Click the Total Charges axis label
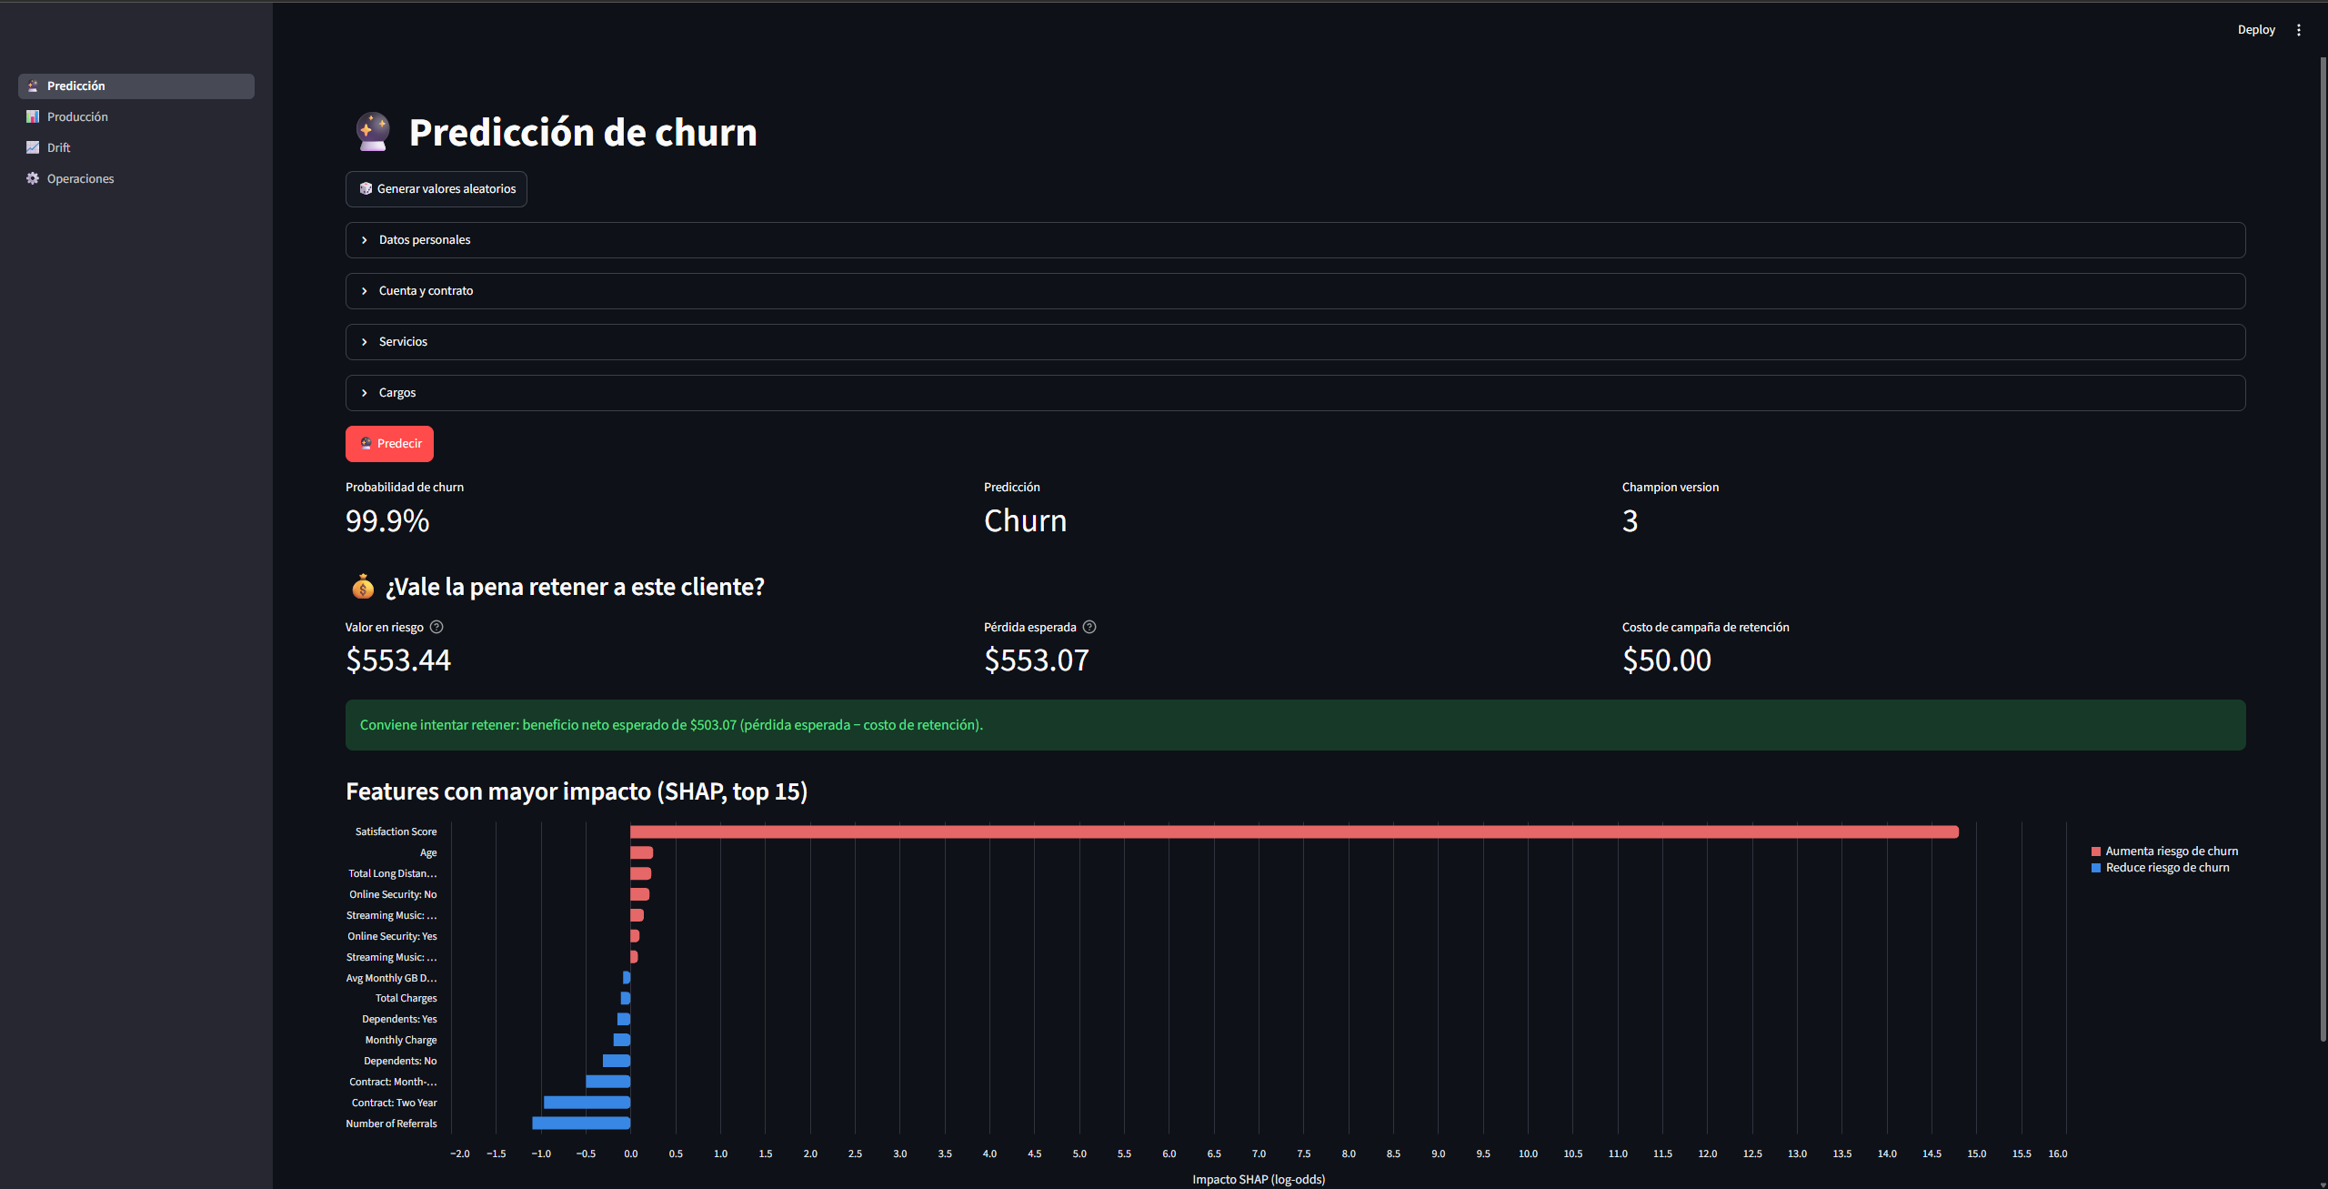2328x1189 pixels. coord(406,998)
